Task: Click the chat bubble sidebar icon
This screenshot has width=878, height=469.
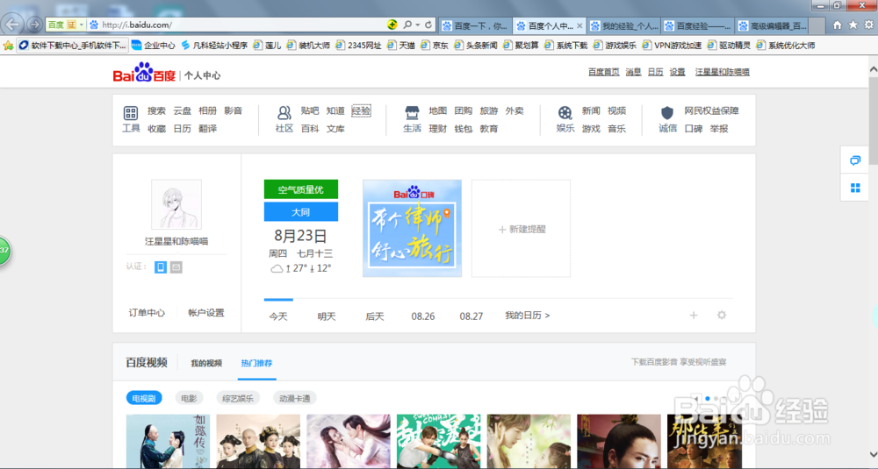Action: (855, 160)
